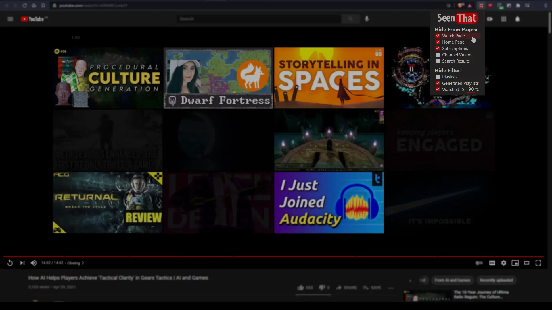Image resolution: width=552 pixels, height=310 pixels.
Task: Switch to theater mode
Action: coord(526,263)
